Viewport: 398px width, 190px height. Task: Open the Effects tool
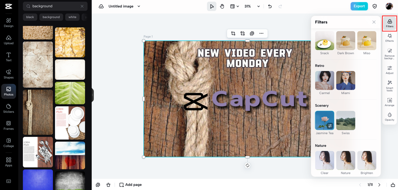click(x=390, y=38)
